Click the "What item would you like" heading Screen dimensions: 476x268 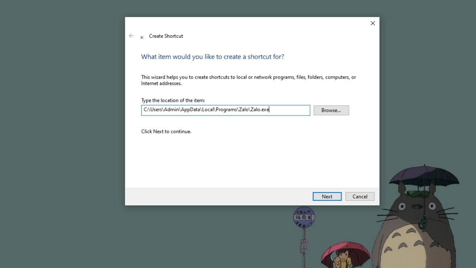click(212, 57)
